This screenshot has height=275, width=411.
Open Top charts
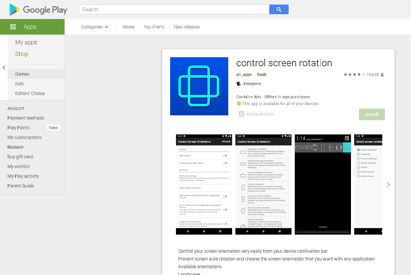[x=154, y=27]
